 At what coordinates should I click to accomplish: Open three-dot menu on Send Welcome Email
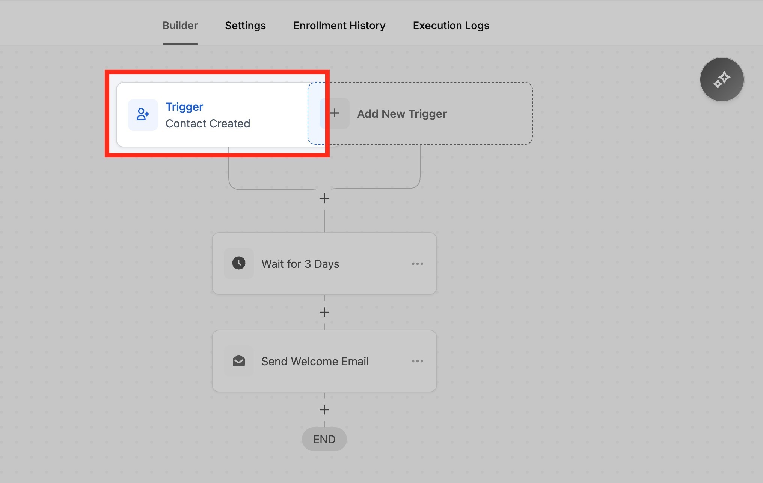click(417, 361)
